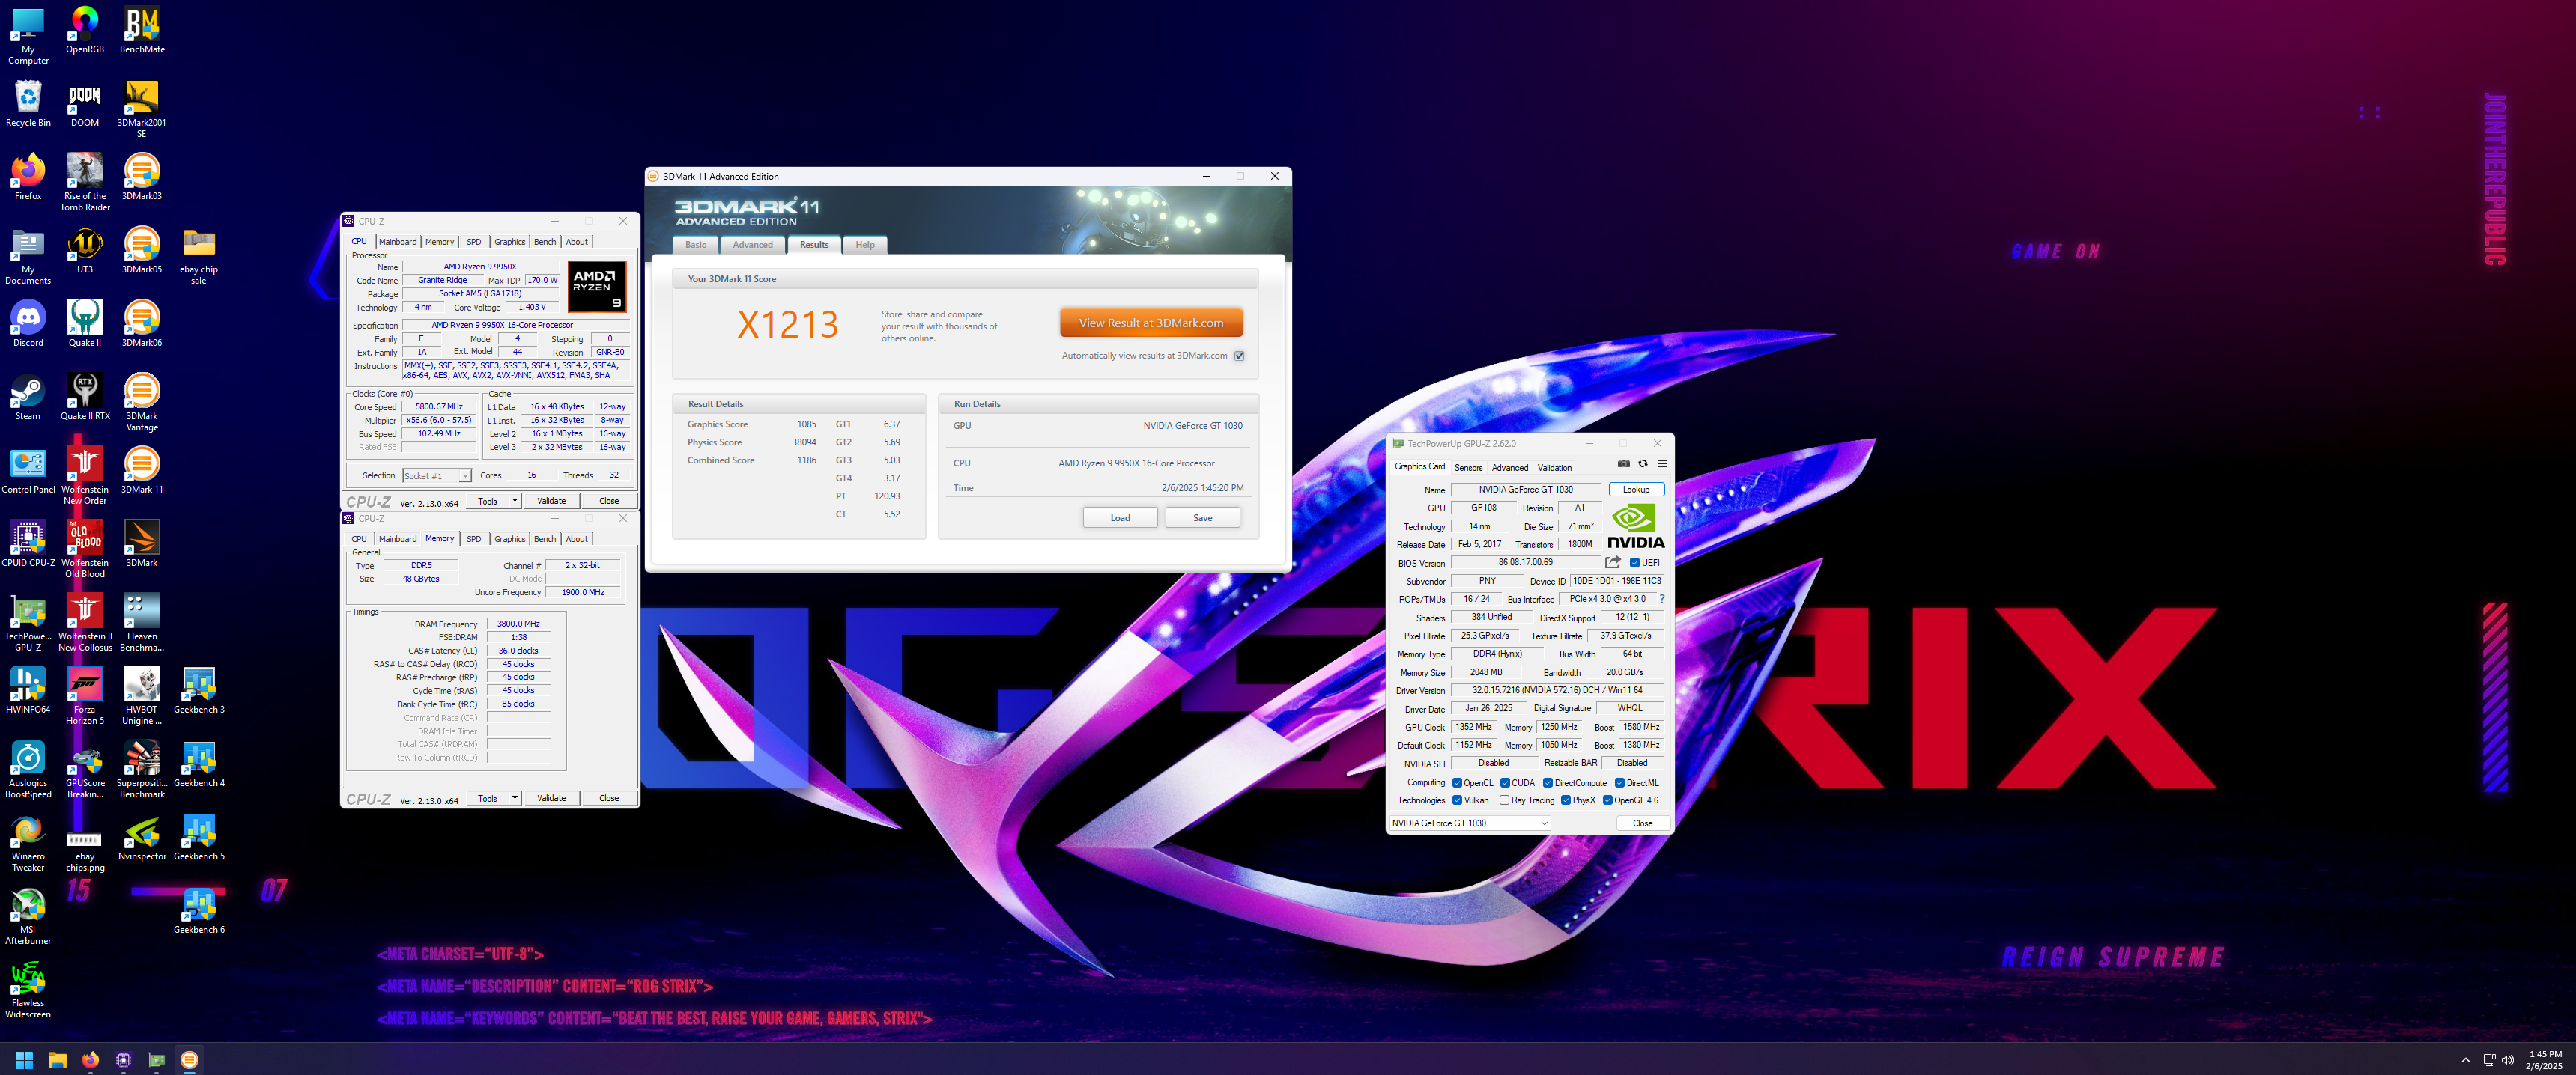Open SPD tab in bottom CPU-Z window
The image size is (2576, 1075).
point(474,540)
